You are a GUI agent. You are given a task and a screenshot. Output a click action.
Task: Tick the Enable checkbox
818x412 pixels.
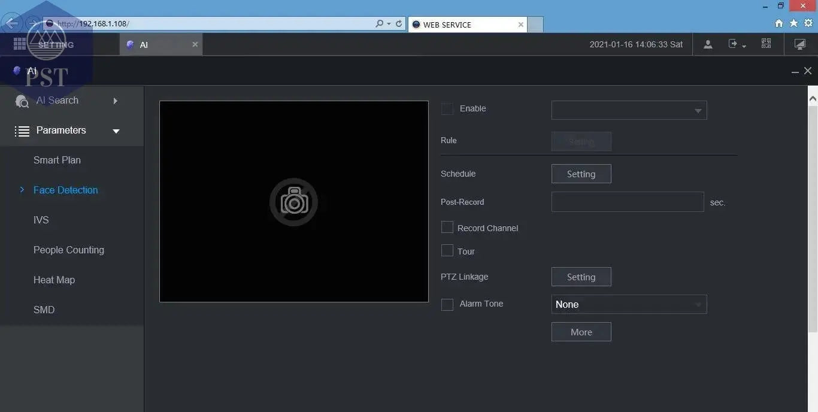tap(447, 109)
